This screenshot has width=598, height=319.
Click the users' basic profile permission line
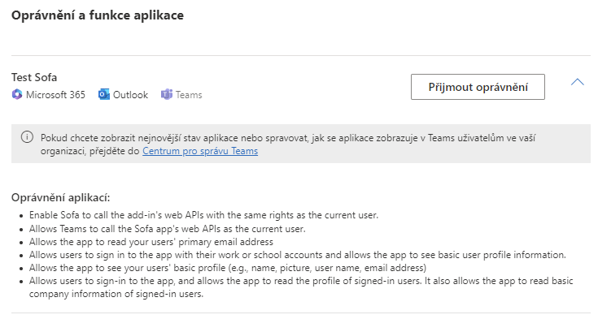pos(228,268)
